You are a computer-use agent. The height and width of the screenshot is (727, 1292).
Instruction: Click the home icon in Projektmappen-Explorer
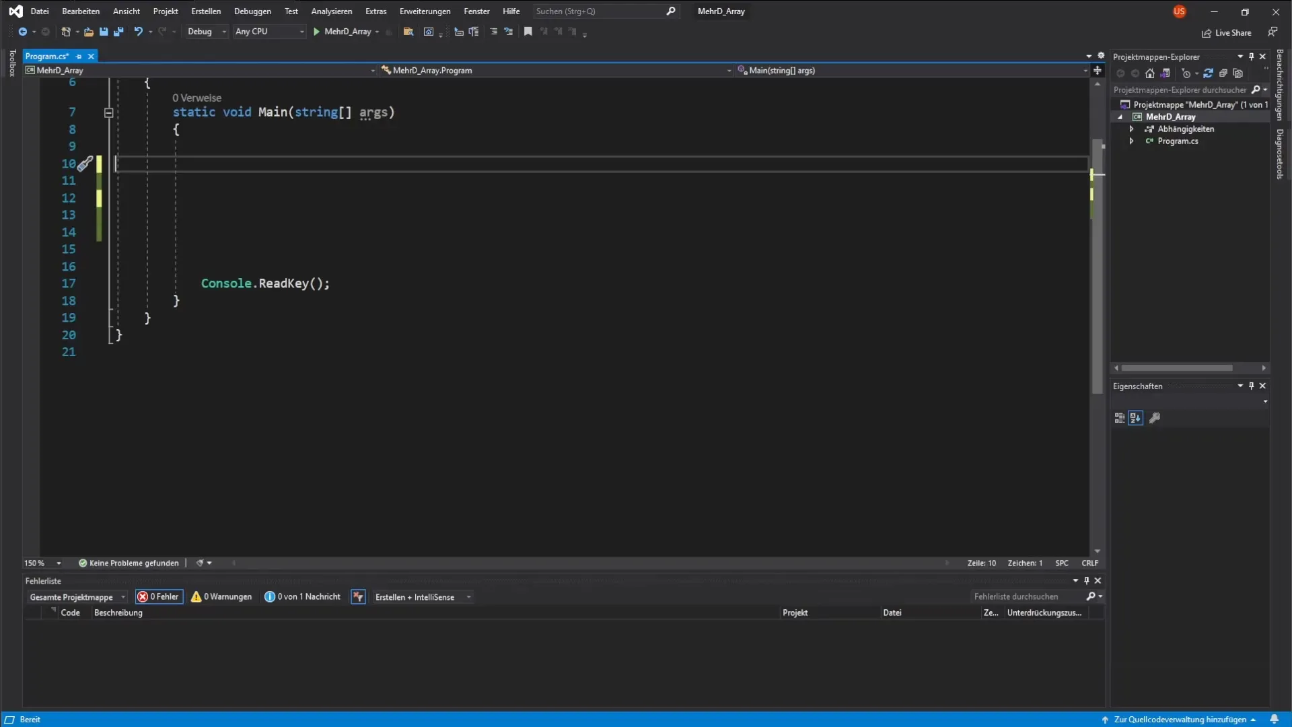pyautogui.click(x=1150, y=73)
